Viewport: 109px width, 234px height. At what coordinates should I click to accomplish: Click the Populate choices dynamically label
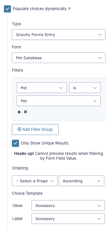pos(40,9)
